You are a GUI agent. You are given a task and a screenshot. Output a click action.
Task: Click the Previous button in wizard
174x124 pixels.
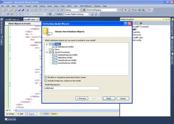coord(82,98)
